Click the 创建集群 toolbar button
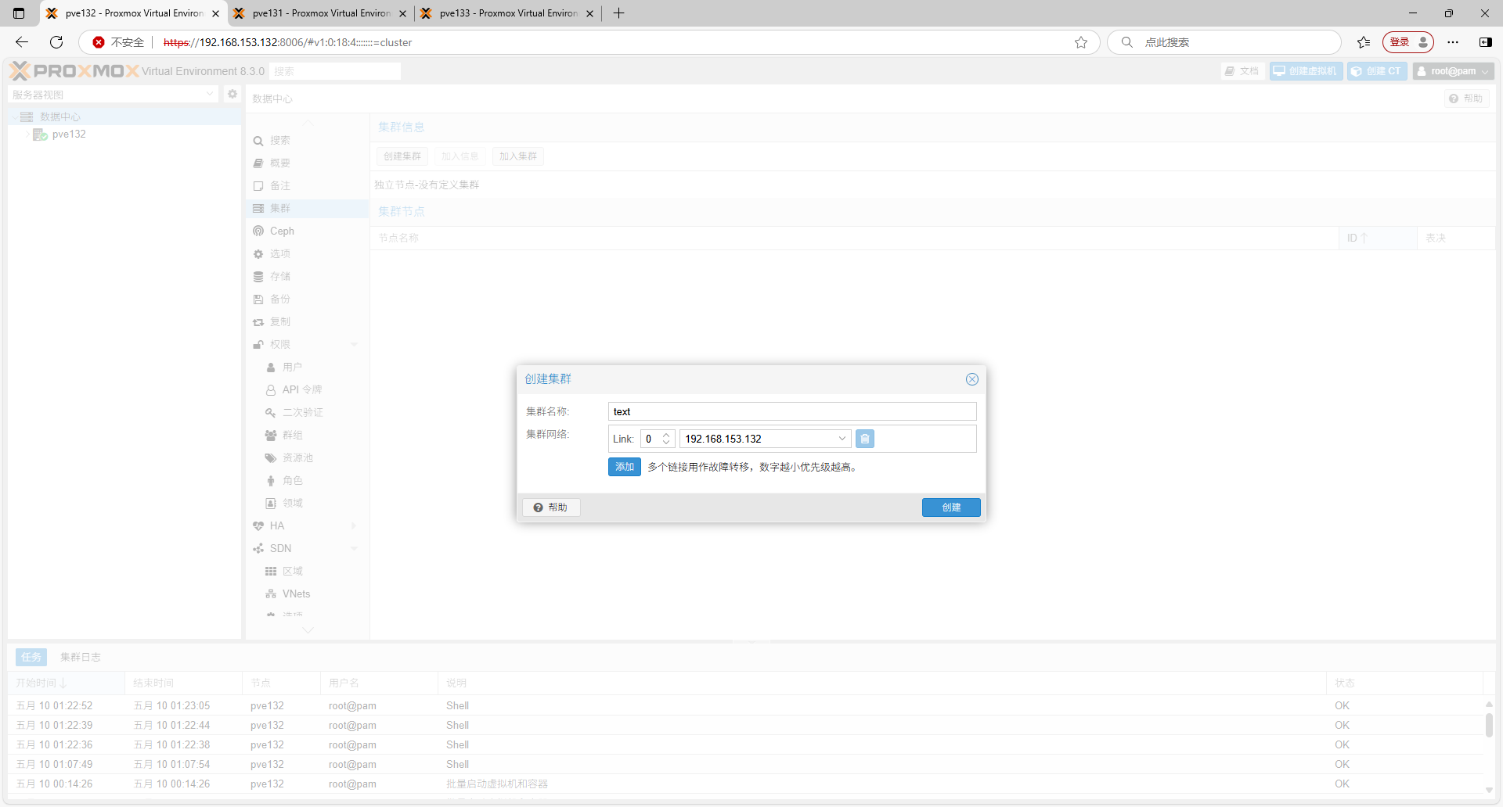 [402, 156]
